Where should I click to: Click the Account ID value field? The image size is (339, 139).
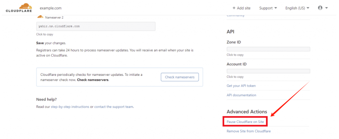(x=268, y=71)
